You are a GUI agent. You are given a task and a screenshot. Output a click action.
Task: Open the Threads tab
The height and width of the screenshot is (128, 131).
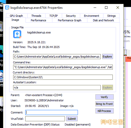36,16
